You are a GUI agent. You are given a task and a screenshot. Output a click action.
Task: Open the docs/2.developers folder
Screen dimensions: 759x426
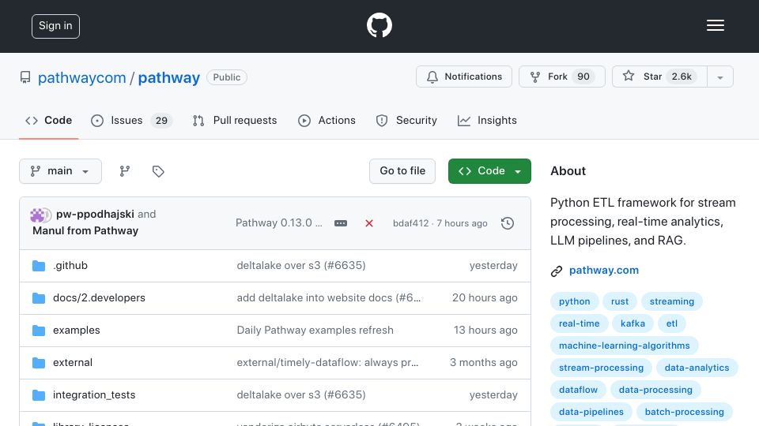100,298
